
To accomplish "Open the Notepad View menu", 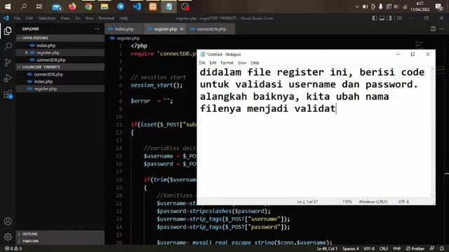I will point(242,62).
